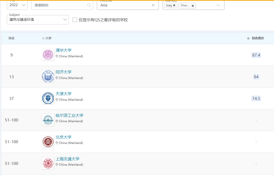Open 哈尔滨工业大学 link
The image size is (274, 176).
coord(70,115)
